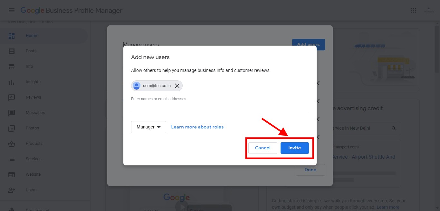Expand the Manager role dropdown
Viewport: 440px width, 211px height.
click(x=148, y=127)
